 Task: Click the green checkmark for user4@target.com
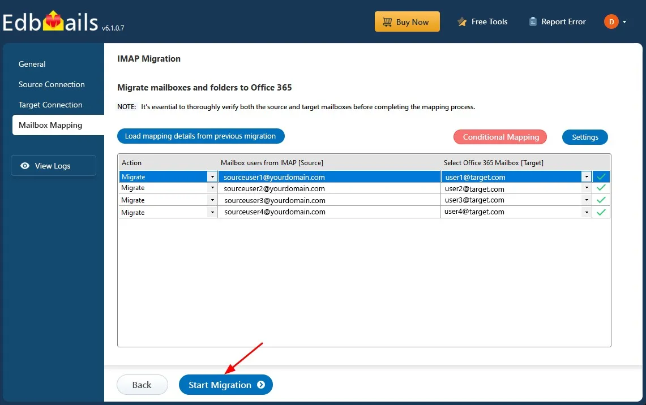point(601,212)
